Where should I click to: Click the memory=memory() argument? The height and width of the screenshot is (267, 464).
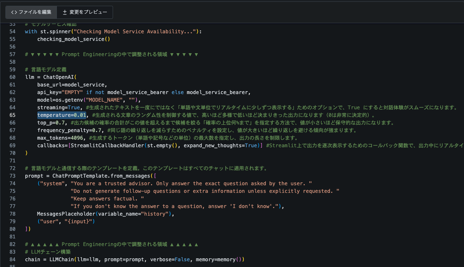pyautogui.click(x=219, y=259)
